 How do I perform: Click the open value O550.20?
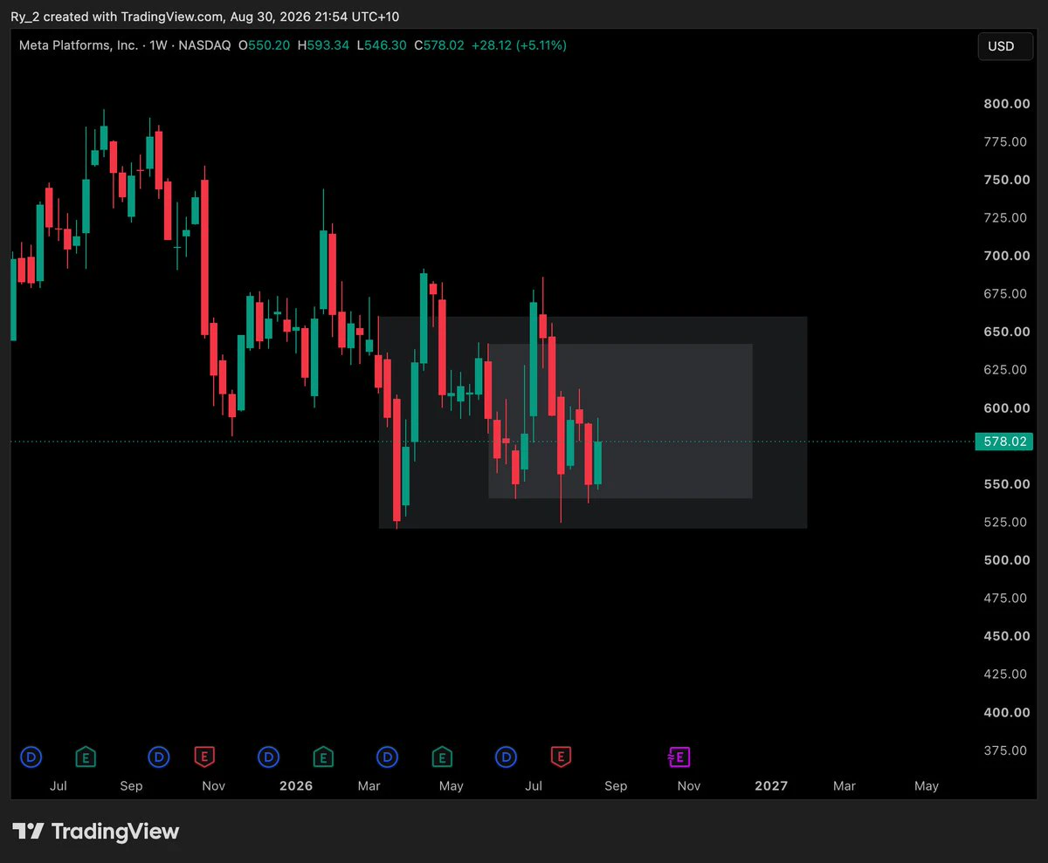click(265, 45)
